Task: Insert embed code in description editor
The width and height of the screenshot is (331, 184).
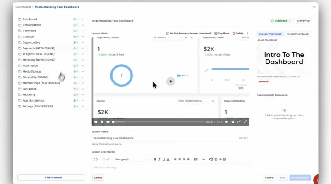Action: pos(220,160)
